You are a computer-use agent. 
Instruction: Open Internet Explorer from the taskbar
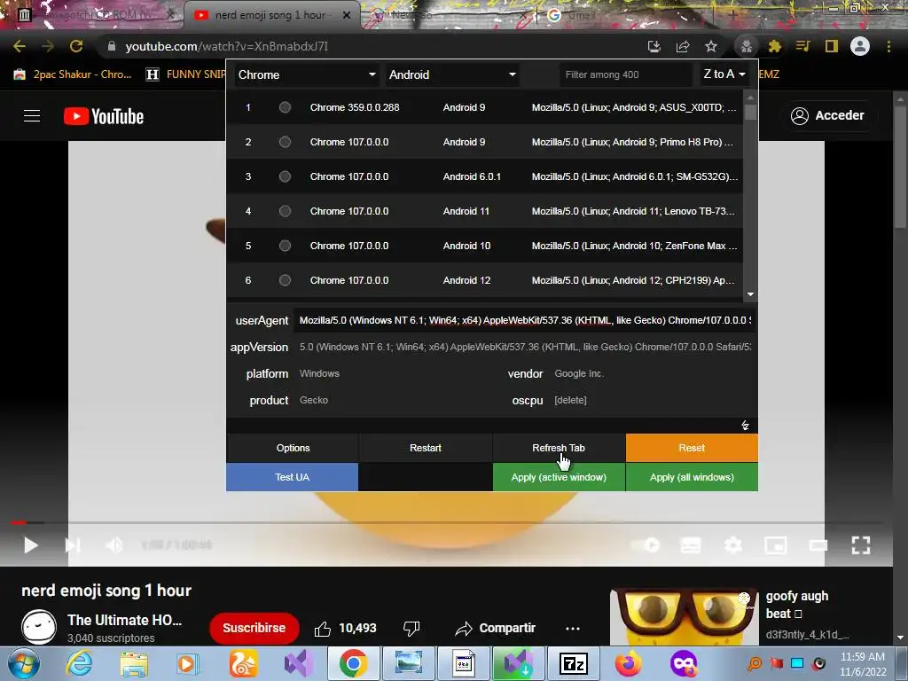tap(79, 663)
